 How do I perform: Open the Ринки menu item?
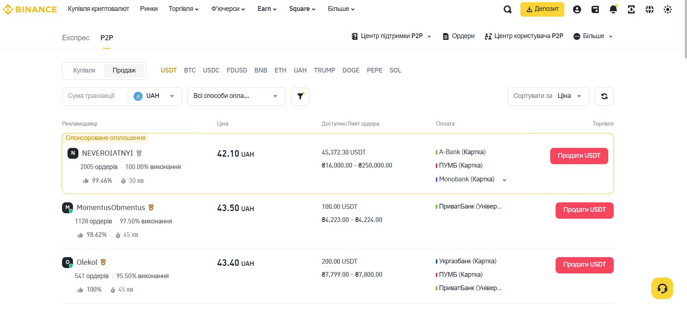[149, 9]
